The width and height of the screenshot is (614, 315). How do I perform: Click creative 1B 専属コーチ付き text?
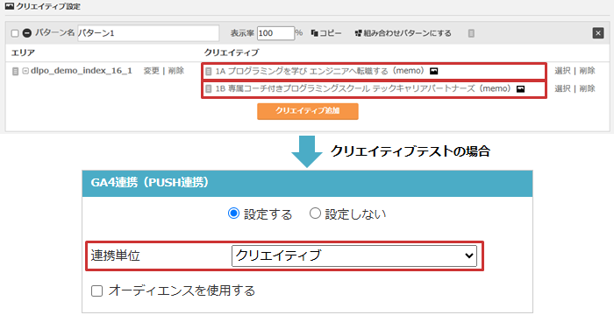363,88
